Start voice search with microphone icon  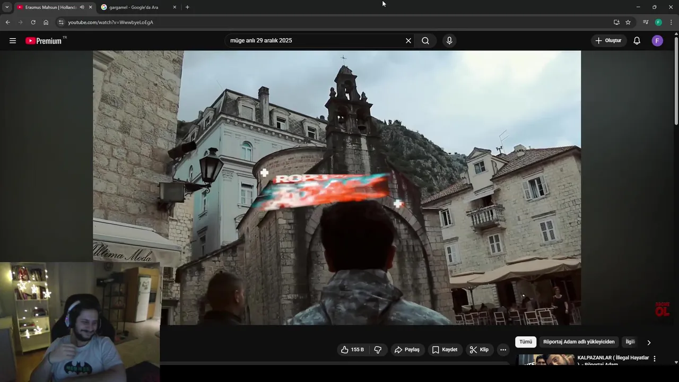(x=449, y=41)
